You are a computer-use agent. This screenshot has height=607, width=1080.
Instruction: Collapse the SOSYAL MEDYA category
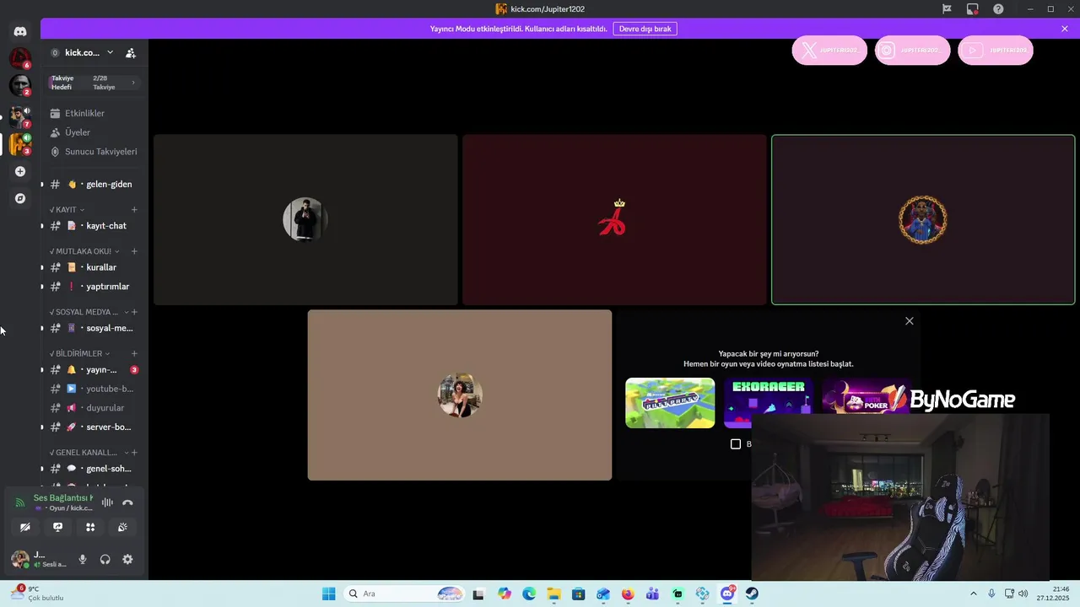pyautogui.click(x=87, y=312)
